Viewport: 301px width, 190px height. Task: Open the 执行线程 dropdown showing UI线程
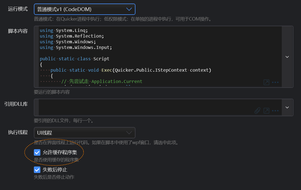[x=85, y=133]
